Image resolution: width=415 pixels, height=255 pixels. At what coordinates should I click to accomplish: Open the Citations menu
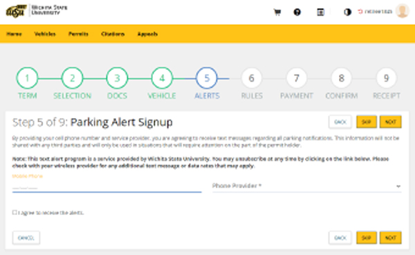113,34
